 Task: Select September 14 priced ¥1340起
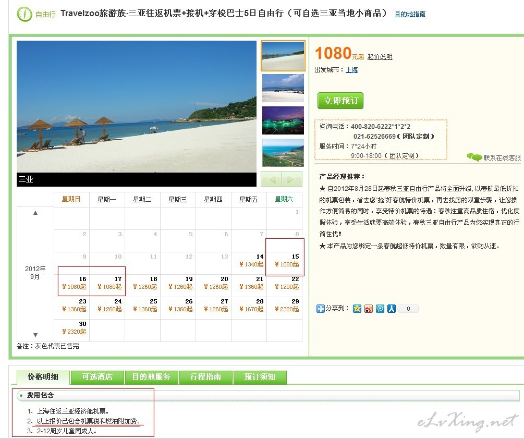coord(249,263)
